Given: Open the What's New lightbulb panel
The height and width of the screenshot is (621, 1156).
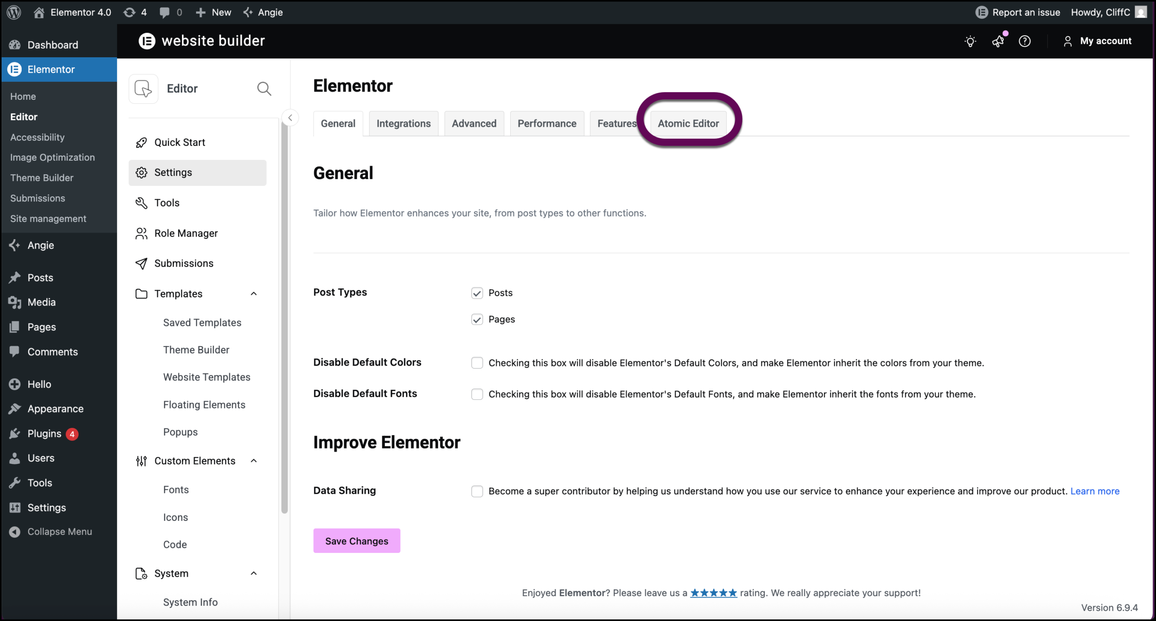Looking at the screenshot, I should pyautogui.click(x=970, y=41).
